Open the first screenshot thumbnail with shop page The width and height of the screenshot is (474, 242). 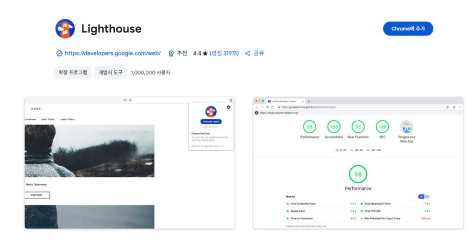point(130,162)
